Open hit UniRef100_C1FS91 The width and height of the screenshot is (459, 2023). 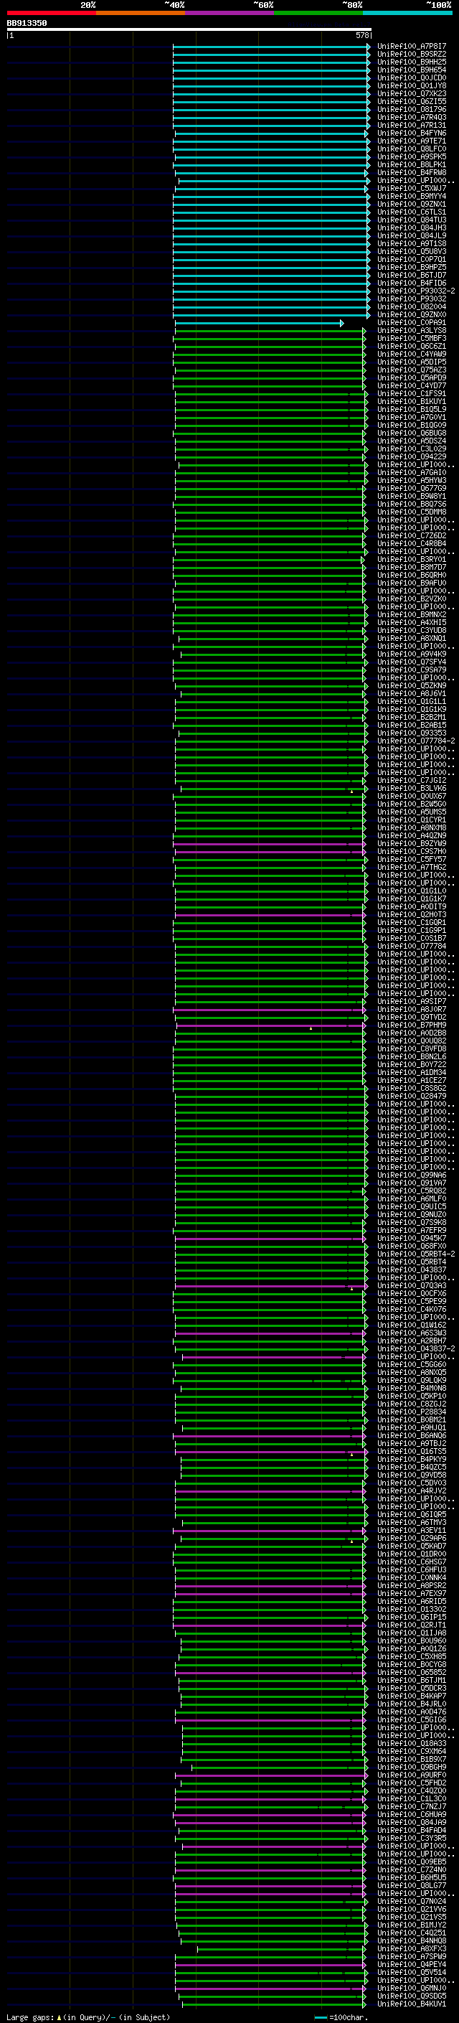[412, 393]
